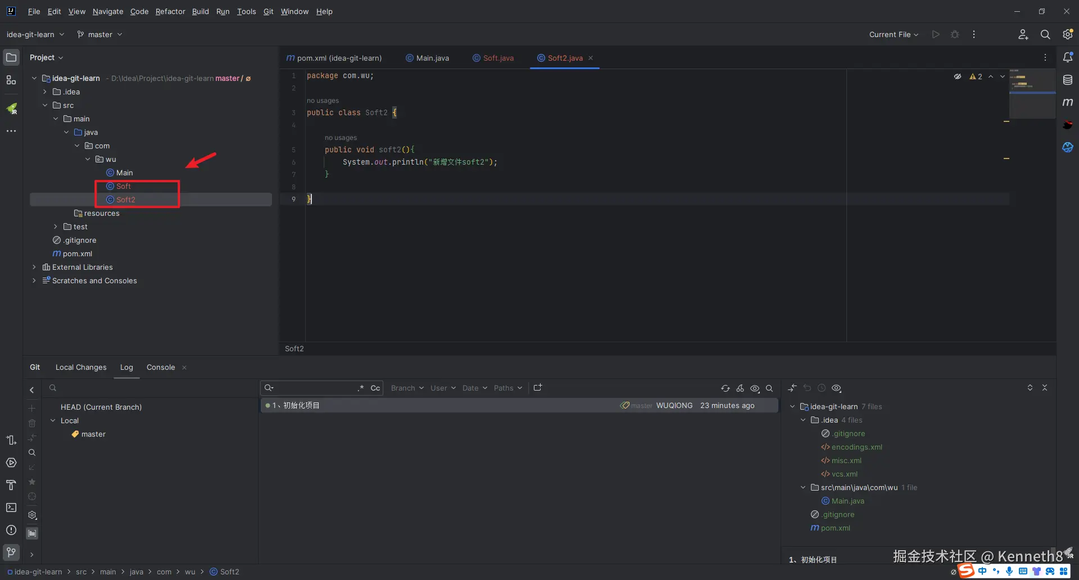
Task: Select the 初始化项目 commit in log
Action: click(x=301, y=405)
